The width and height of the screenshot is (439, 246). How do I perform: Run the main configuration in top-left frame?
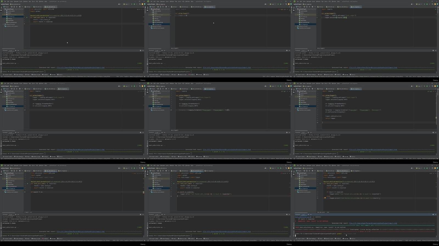(x=132, y=4)
